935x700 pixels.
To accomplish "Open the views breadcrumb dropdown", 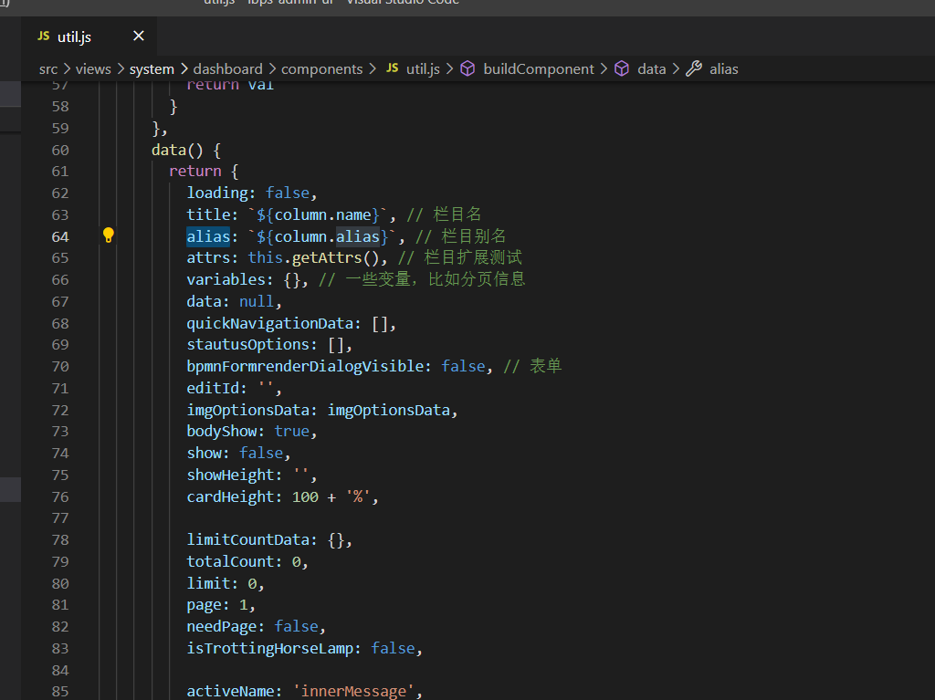I will click(93, 68).
